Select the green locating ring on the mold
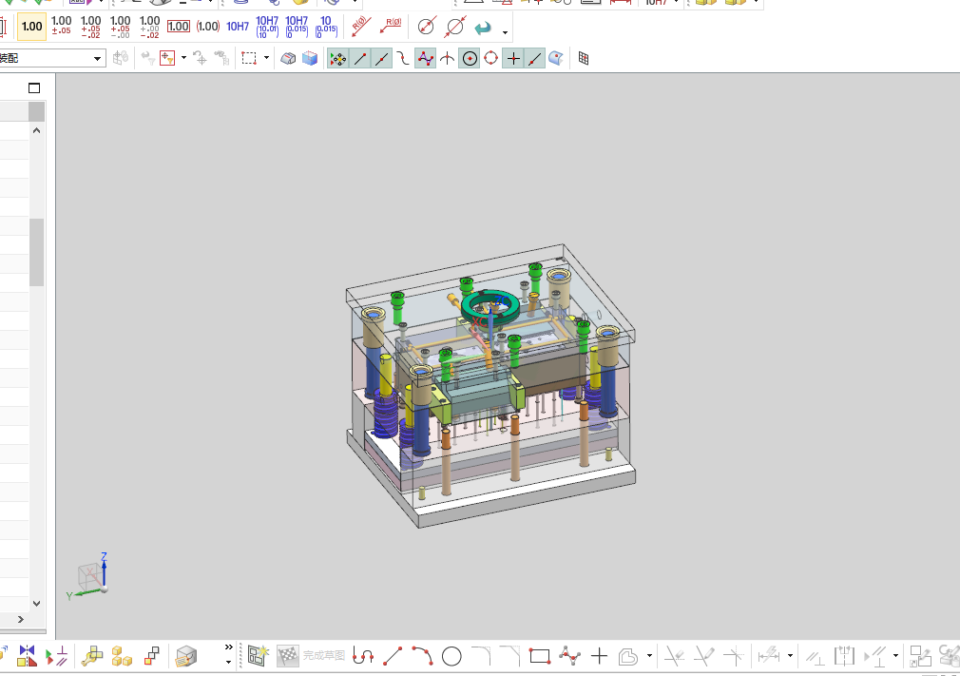Viewport: 960px width, 676px height. click(490, 307)
